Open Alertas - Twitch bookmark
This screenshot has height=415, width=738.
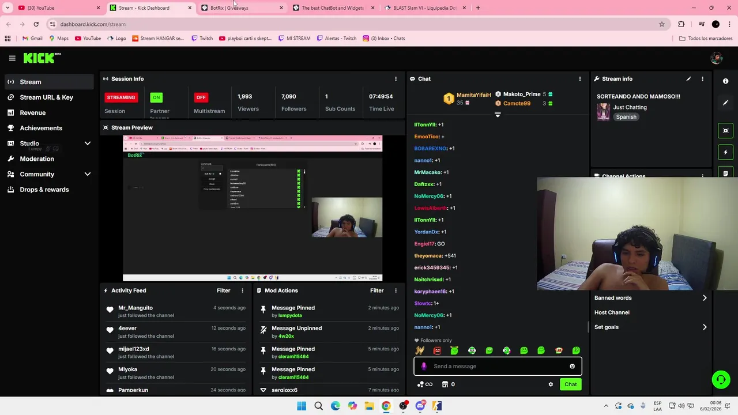click(x=336, y=39)
